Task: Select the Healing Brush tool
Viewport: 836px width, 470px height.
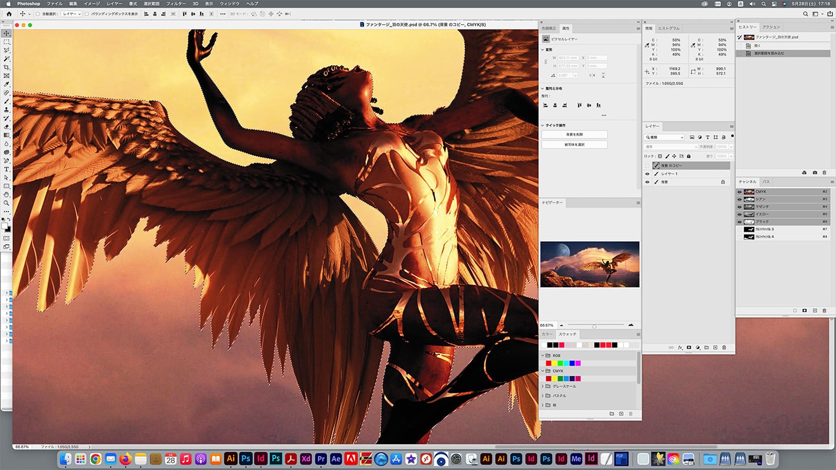Action: point(6,93)
